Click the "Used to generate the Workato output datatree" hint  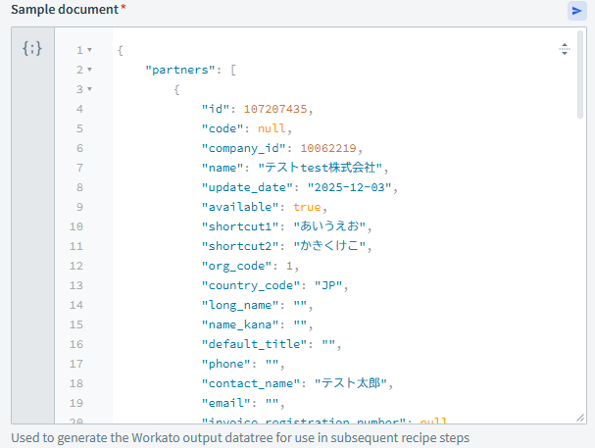[x=240, y=438]
